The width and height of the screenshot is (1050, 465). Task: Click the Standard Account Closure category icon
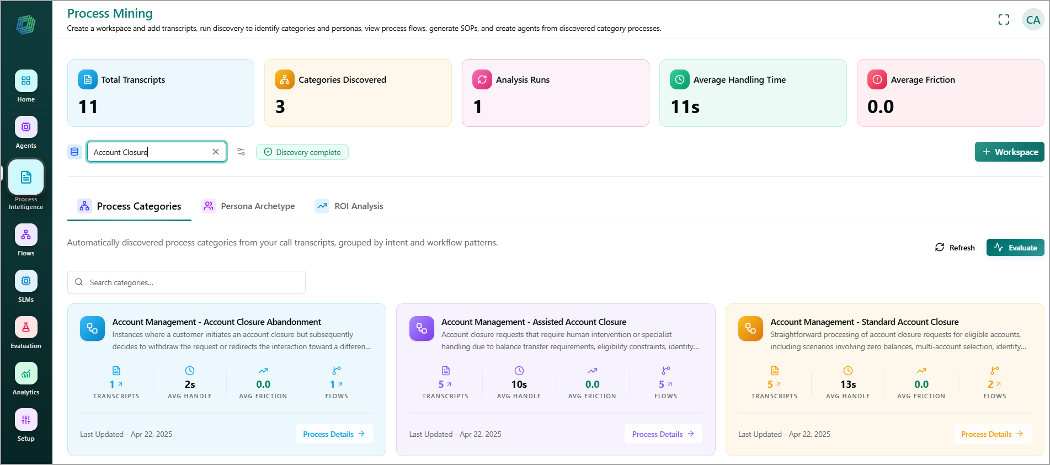pyautogui.click(x=750, y=329)
